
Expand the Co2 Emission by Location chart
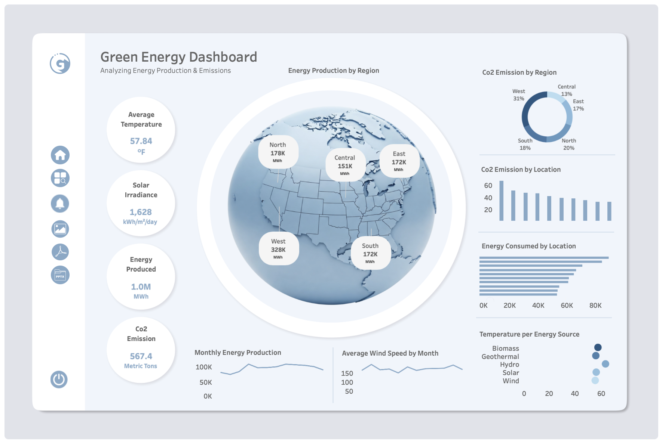[521, 169]
